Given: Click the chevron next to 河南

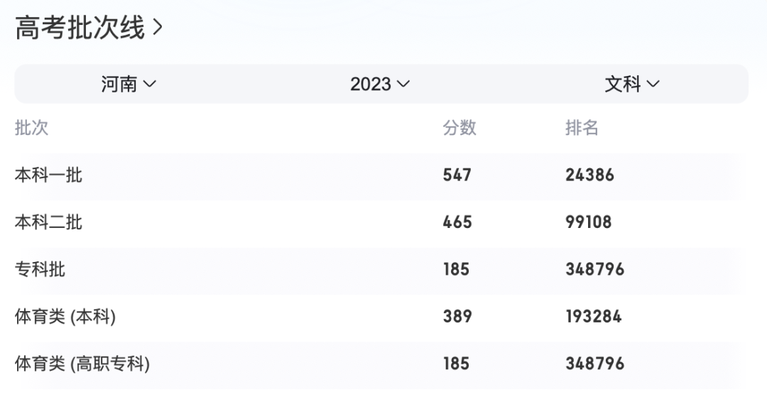Looking at the screenshot, I should click(x=150, y=84).
